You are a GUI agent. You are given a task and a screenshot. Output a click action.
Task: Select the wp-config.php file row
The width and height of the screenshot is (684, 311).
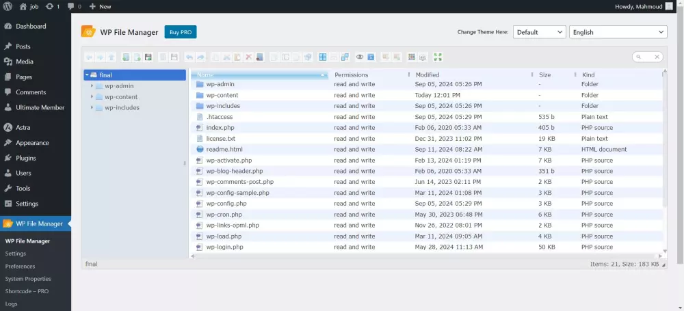[427, 204]
